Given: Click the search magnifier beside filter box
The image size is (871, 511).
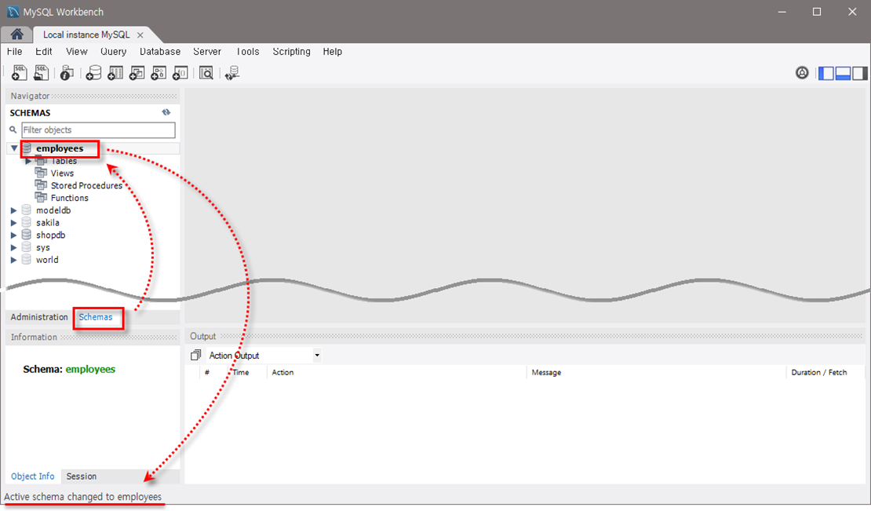Looking at the screenshot, I should pyautogui.click(x=13, y=130).
